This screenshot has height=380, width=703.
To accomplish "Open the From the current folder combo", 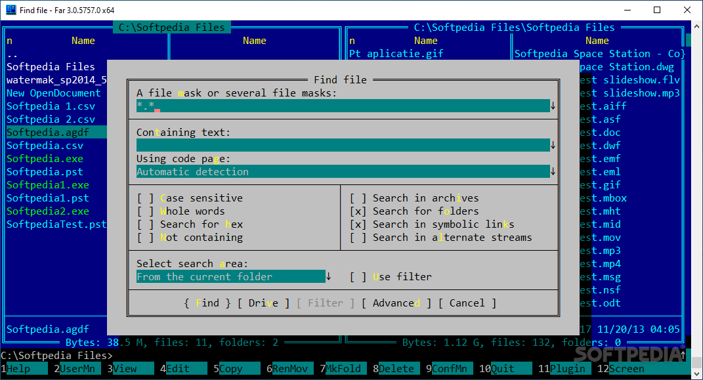I will (x=231, y=276).
